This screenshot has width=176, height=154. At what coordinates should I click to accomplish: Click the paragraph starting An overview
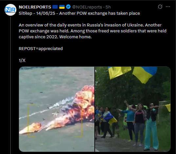click(92, 31)
